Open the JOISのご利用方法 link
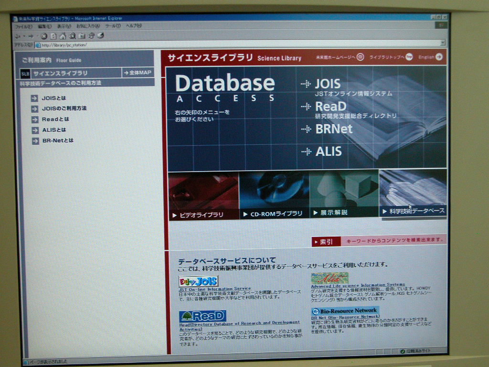The width and height of the screenshot is (489, 367). click(x=64, y=108)
